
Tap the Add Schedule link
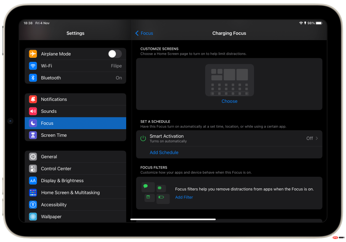(164, 153)
